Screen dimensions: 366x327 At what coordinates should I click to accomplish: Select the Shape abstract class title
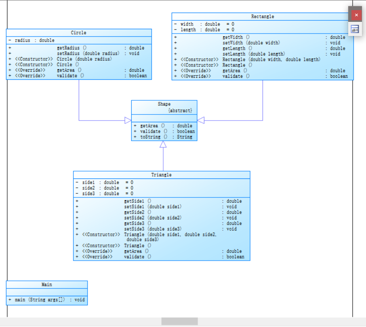coord(164,104)
